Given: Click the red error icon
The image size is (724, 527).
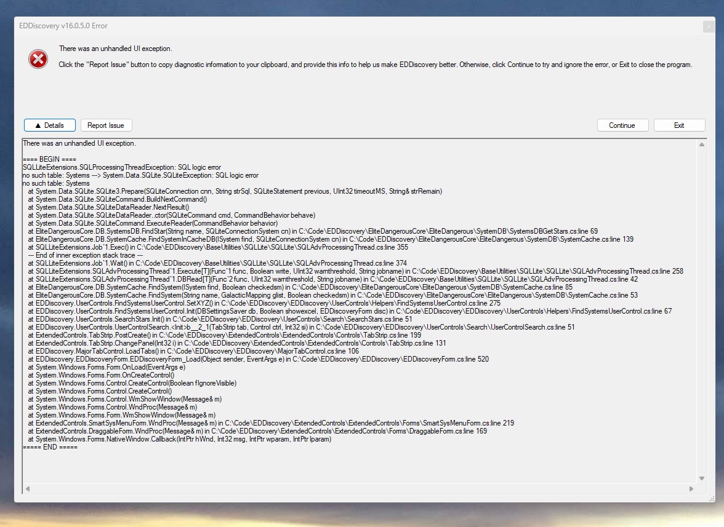Looking at the screenshot, I should point(38,59).
